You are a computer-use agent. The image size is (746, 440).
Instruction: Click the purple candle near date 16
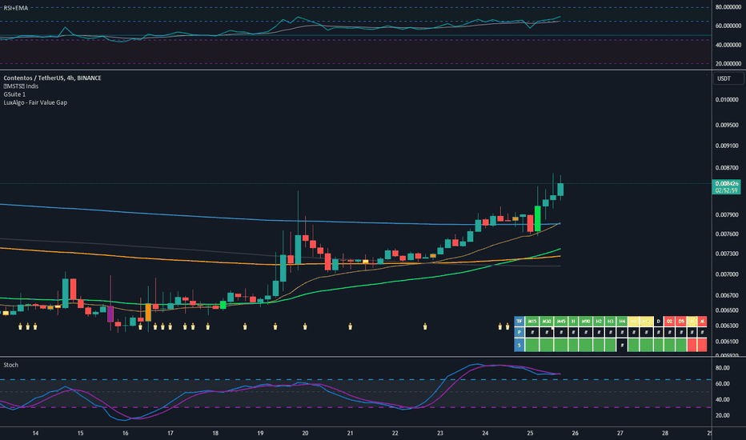[110, 314]
